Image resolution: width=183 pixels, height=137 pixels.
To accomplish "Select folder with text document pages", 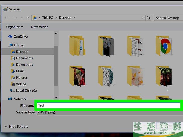I will [x=135, y=46].
